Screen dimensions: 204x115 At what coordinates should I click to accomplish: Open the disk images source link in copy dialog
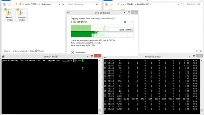tap(96, 19)
